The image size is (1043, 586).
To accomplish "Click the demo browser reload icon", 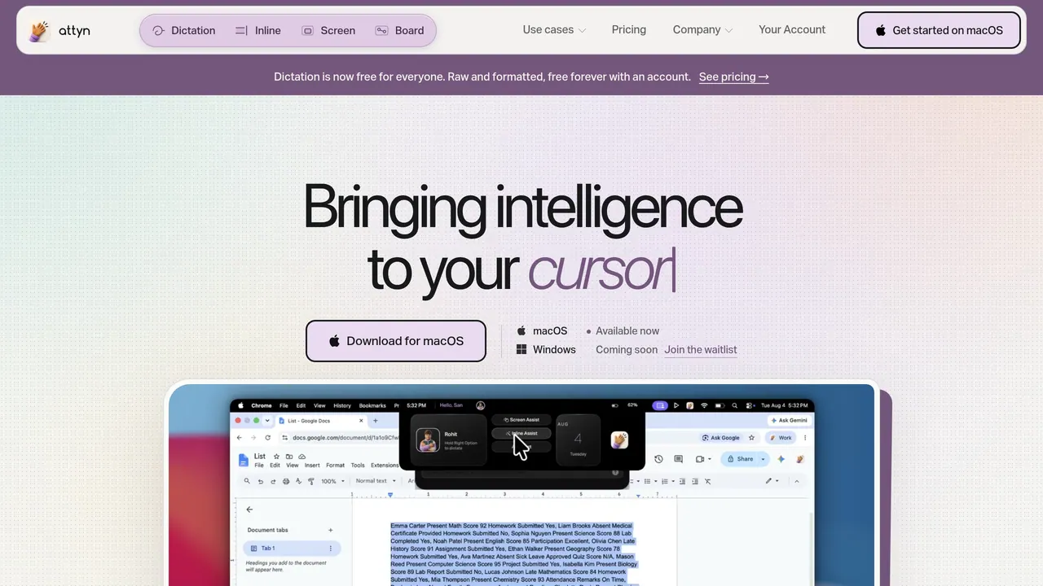I will (x=268, y=437).
